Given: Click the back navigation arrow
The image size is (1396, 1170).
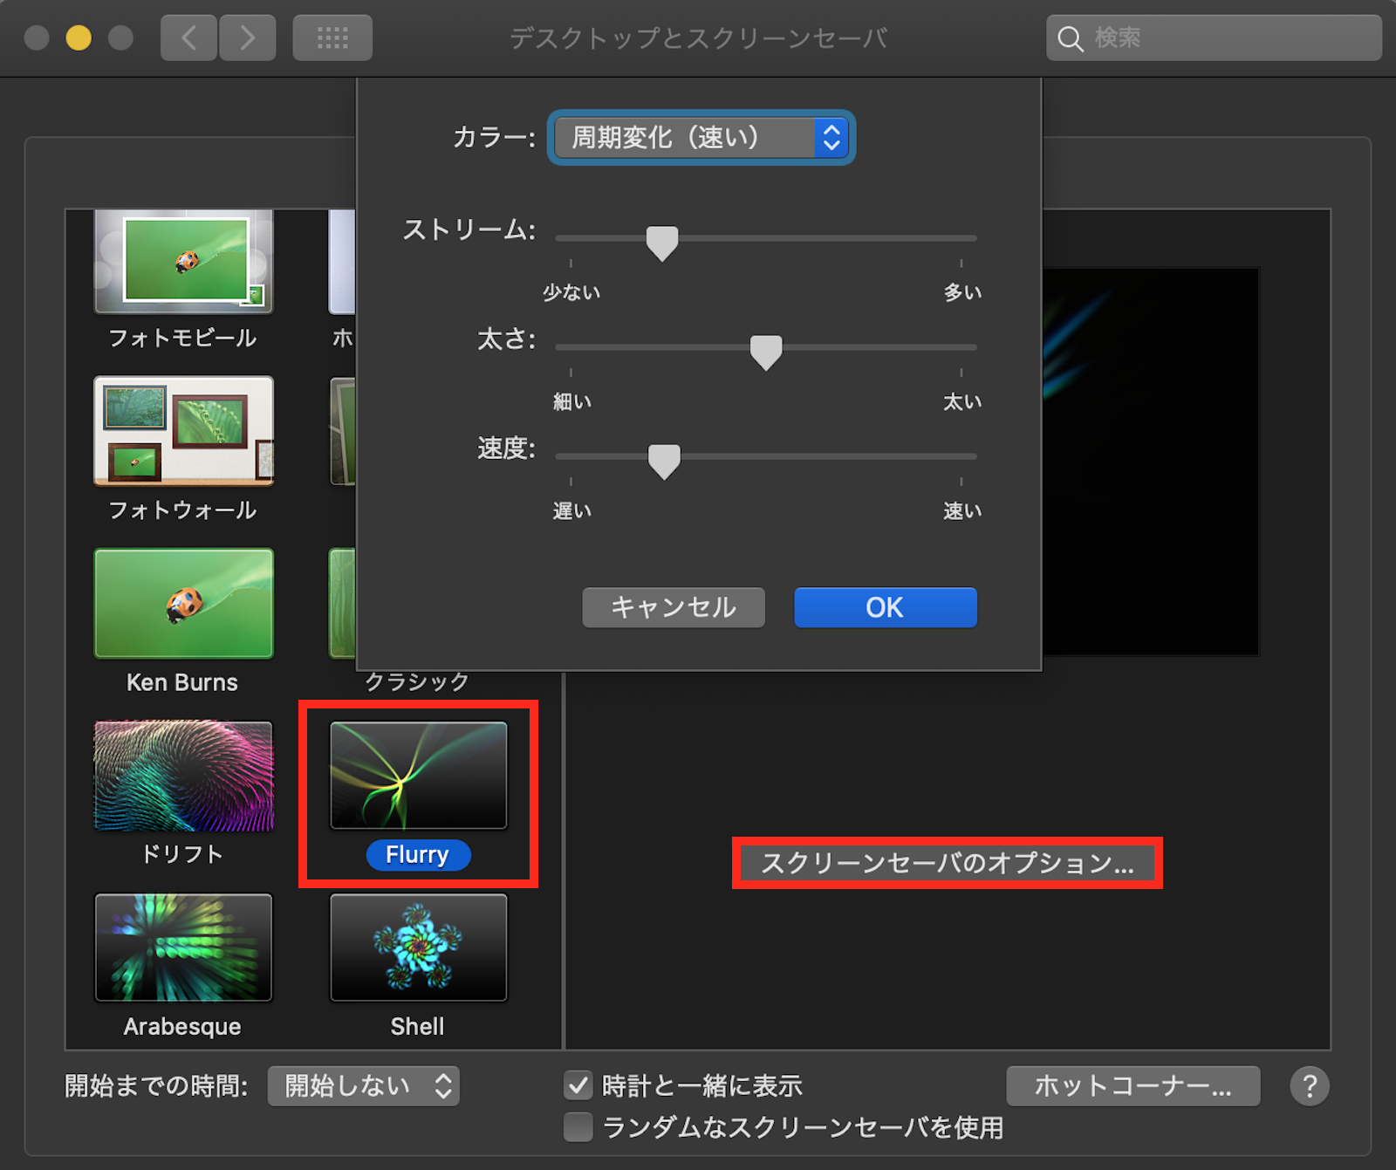Looking at the screenshot, I should pos(188,38).
